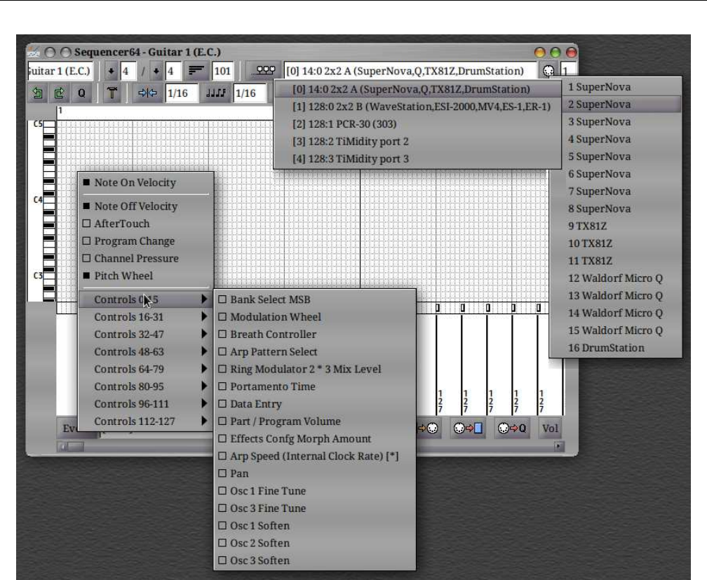Click the note length 1/16 field

coord(250,93)
